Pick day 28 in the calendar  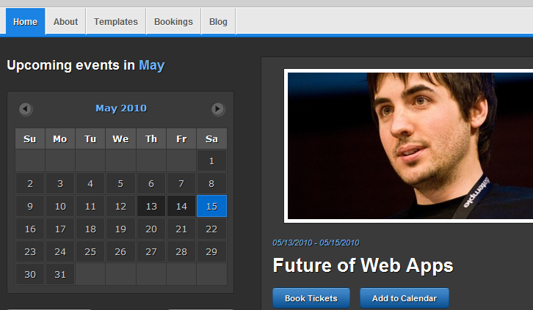click(181, 251)
